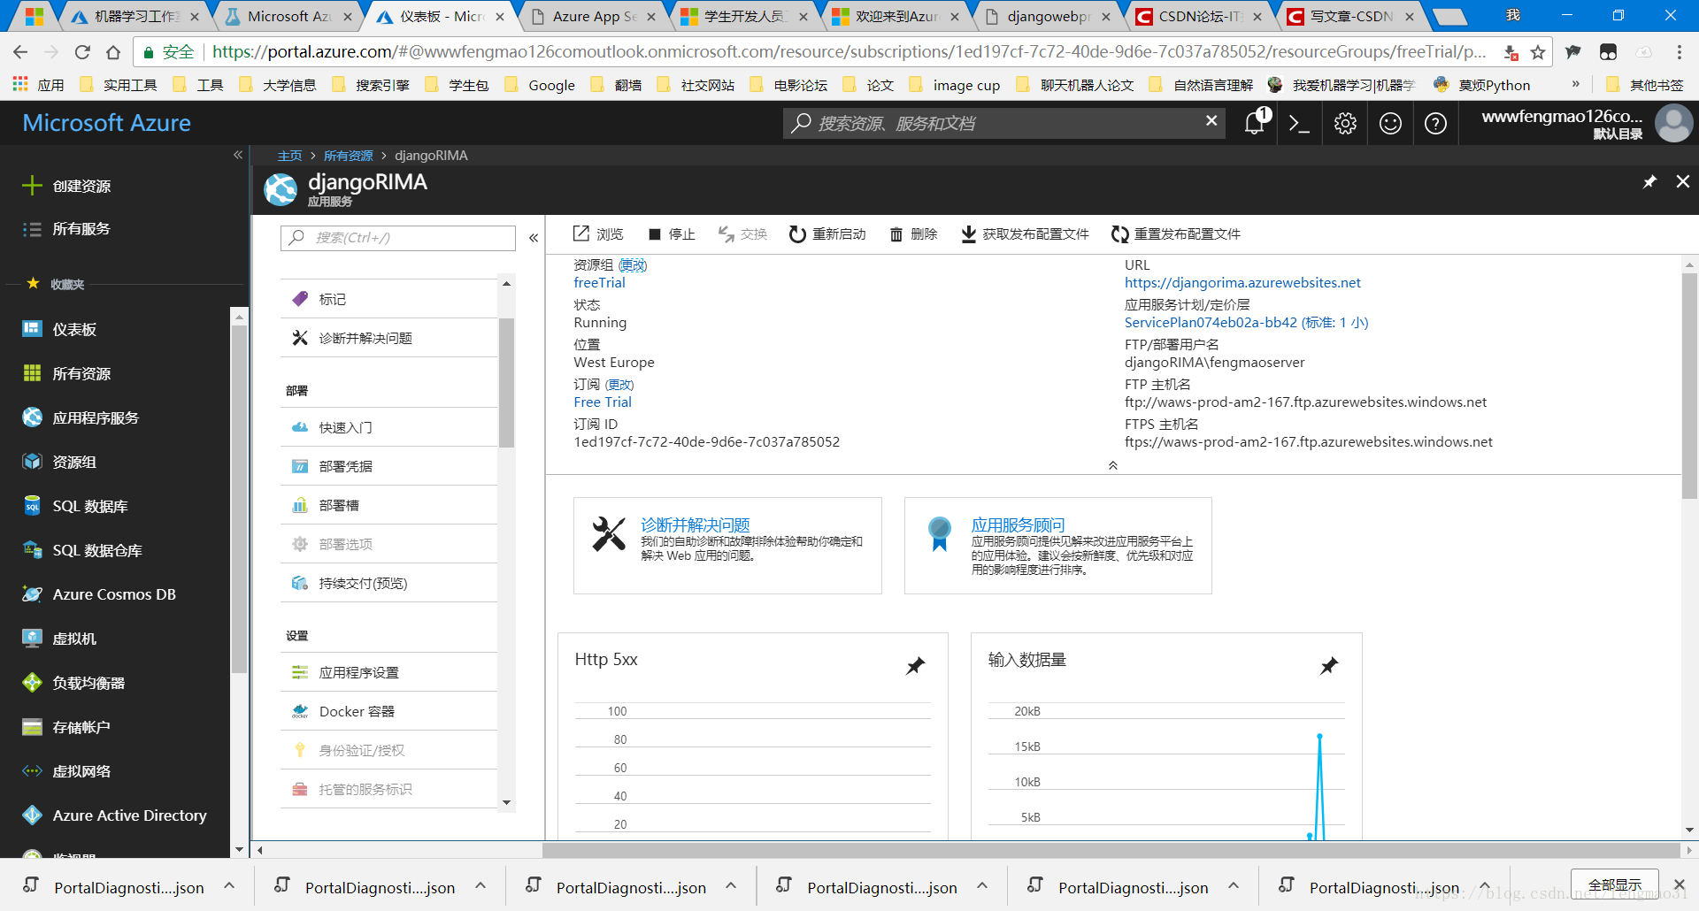Image resolution: width=1699 pixels, height=911 pixels.
Task: Stop (停止) the app service
Action: (x=672, y=233)
